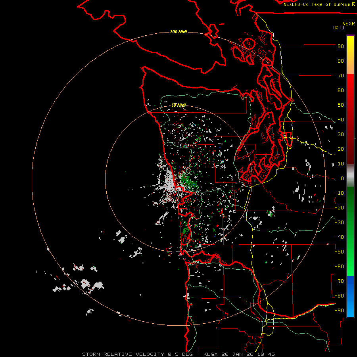
Task: Click the 90 value on velocity scale
Action: (341, 46)
